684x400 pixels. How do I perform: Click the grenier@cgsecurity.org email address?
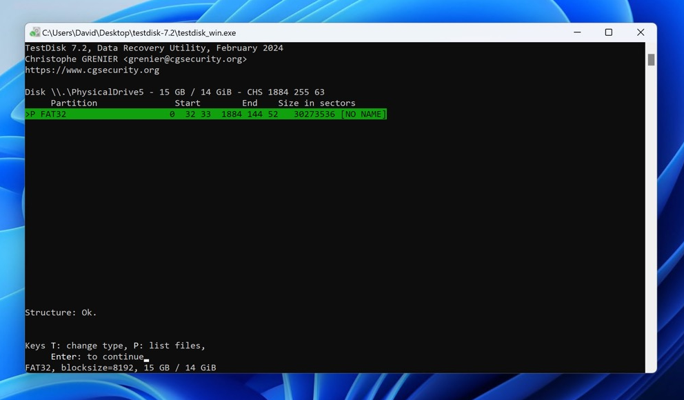185,59
